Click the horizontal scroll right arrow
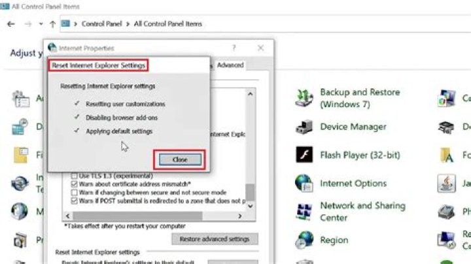Viewport: 471px width, 264px height. (x=239, y=216)
